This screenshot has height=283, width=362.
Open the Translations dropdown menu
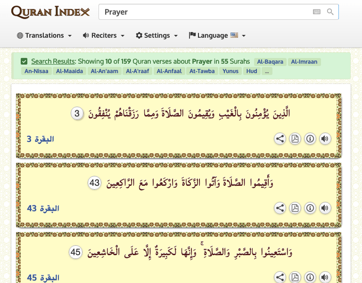pos(44,35)
